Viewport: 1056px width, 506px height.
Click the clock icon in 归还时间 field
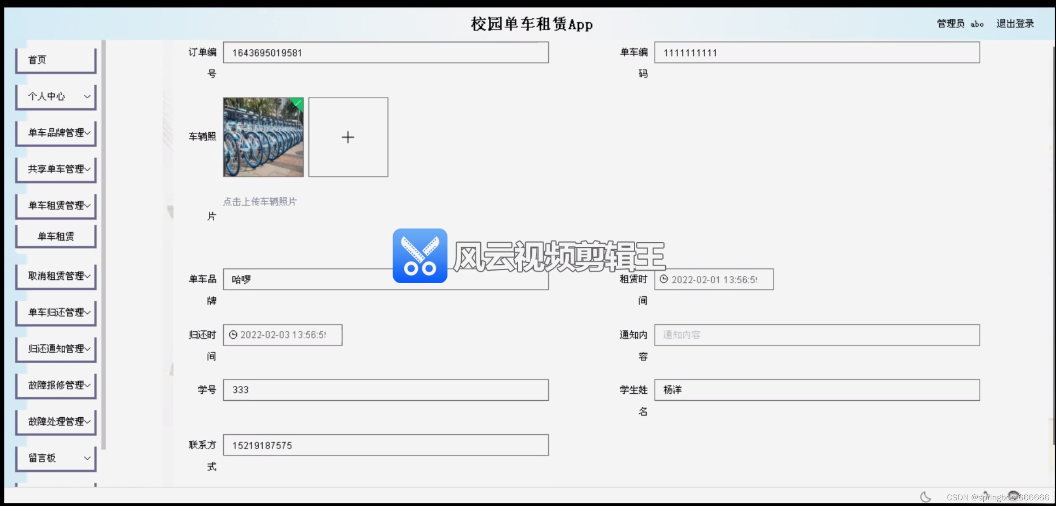tap(233, 335)
